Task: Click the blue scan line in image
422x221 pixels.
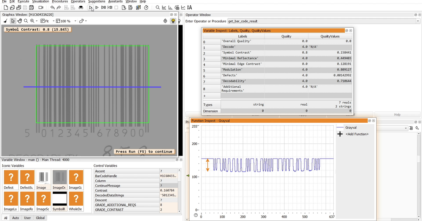Action: click(92, 87)
